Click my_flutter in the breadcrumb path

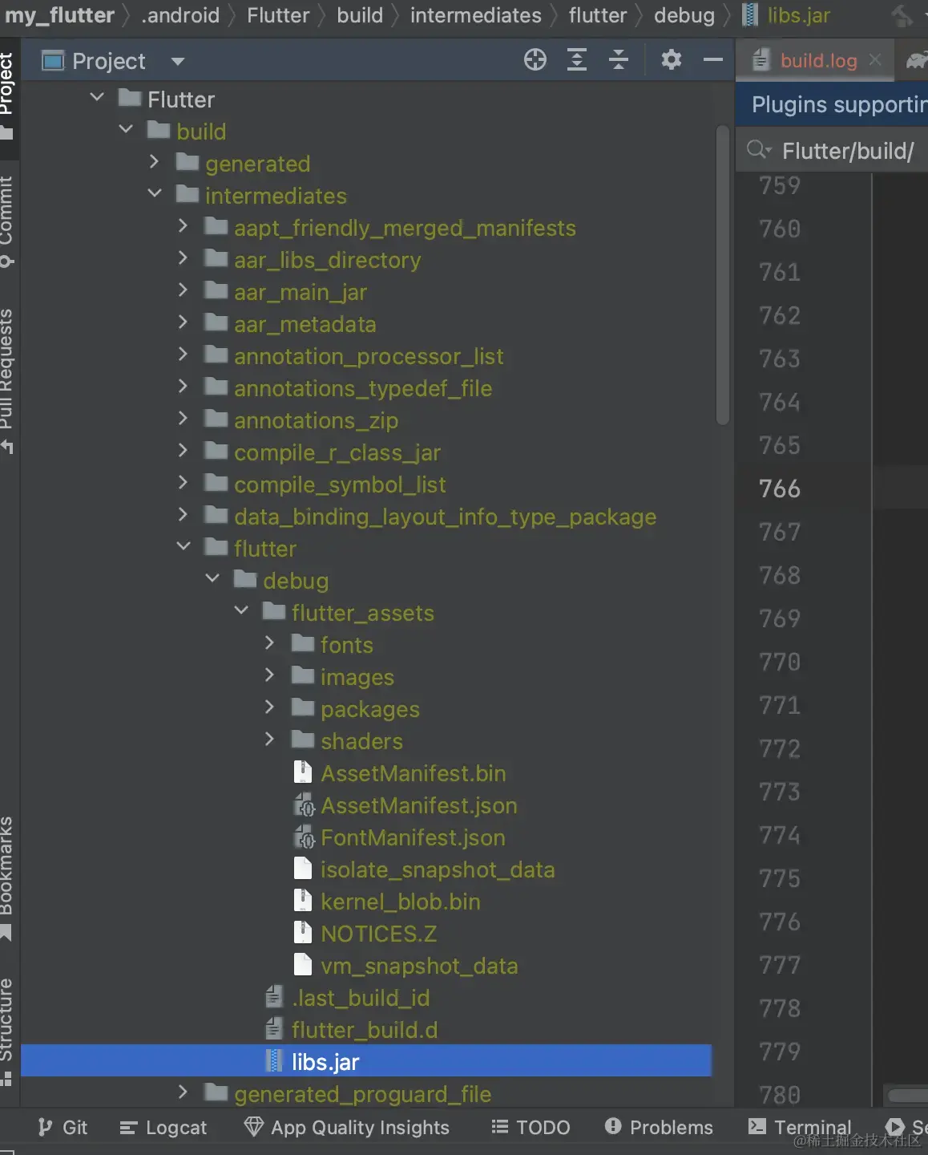(x=59, y=15)
